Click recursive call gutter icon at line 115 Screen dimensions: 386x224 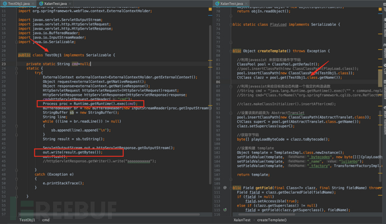coord(225,209)
